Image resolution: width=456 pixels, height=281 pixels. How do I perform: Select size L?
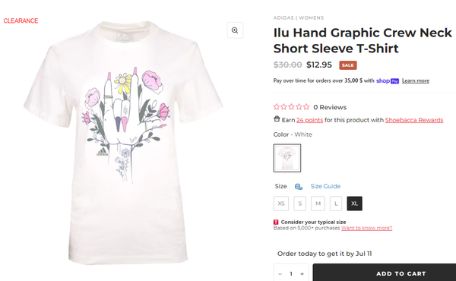336,204
